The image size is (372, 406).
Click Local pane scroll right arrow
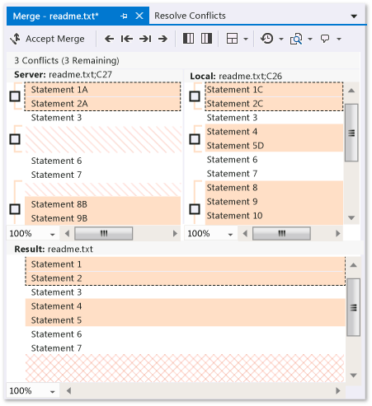(338, 234)
